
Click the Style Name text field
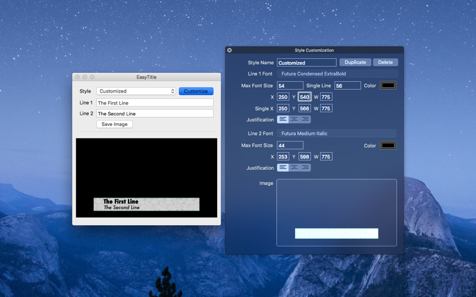pos(306,63)
